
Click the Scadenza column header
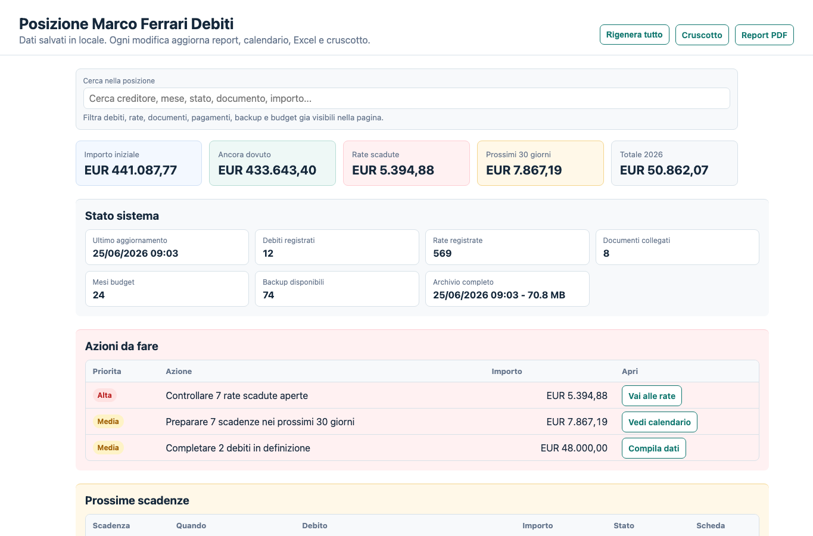111,525
